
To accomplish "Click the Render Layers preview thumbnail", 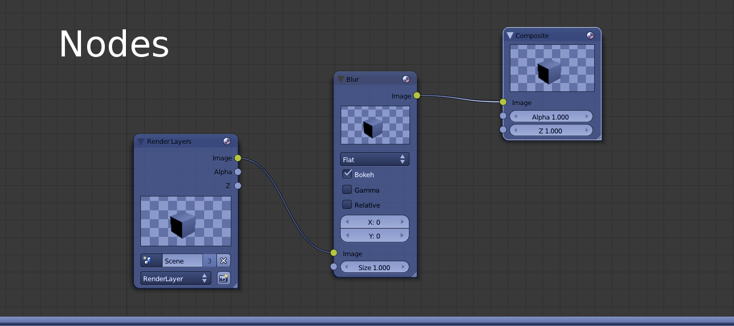I will (186, 221).
